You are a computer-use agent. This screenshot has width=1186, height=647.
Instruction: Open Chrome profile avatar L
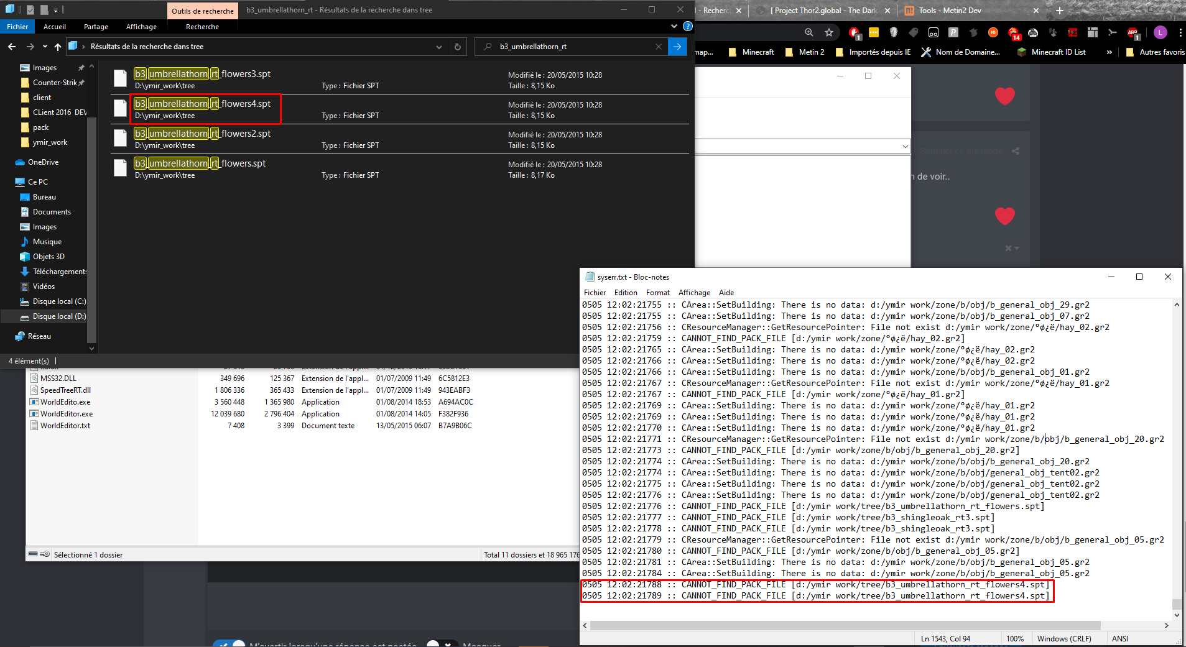[1160, 32]
